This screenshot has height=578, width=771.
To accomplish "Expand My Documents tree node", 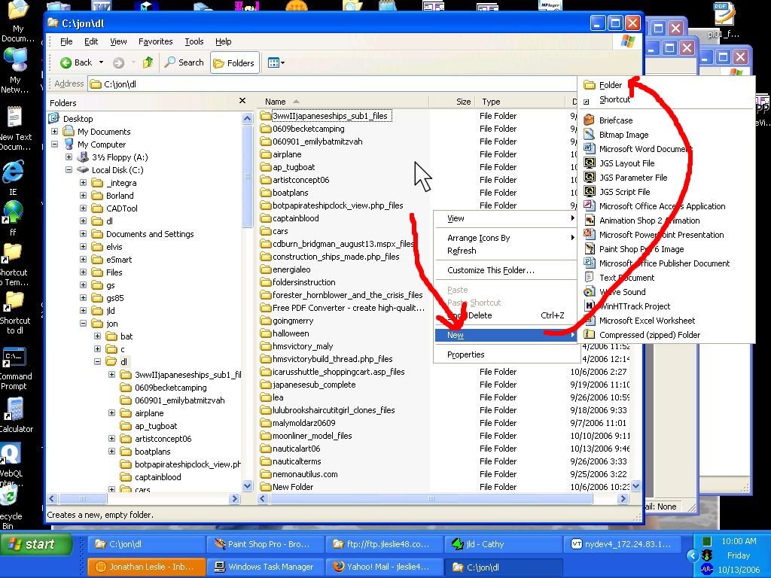I will (55, 132).
